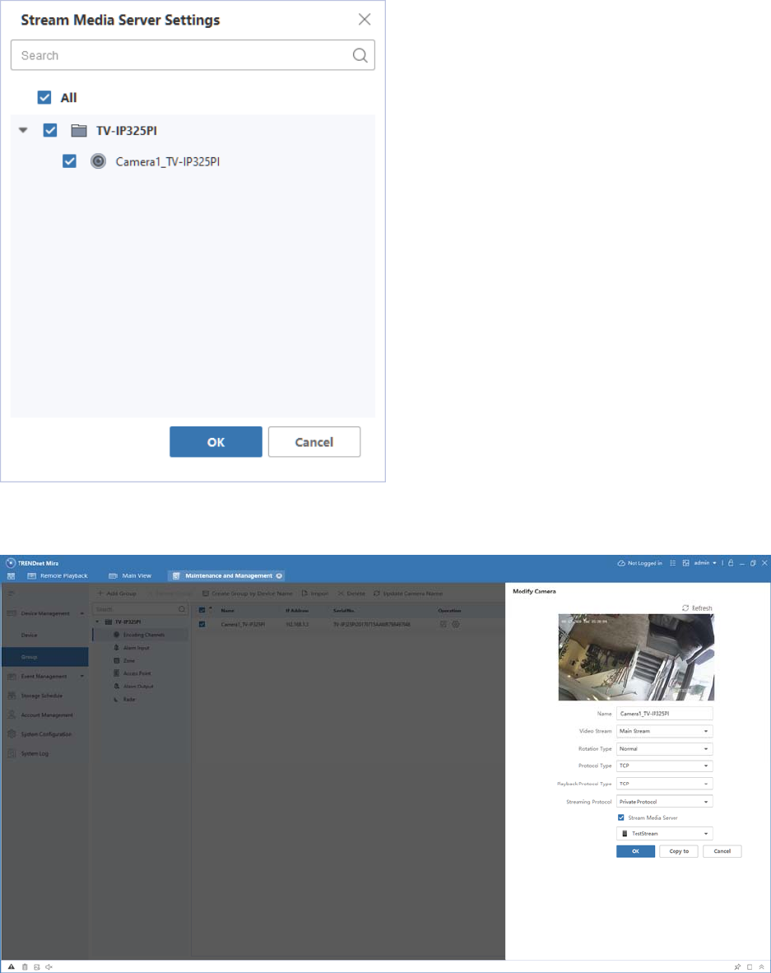The height and width of the screenshot is (973, 771).
Task: Click the Name field in Modify Camera
Action: coord(664,714)
